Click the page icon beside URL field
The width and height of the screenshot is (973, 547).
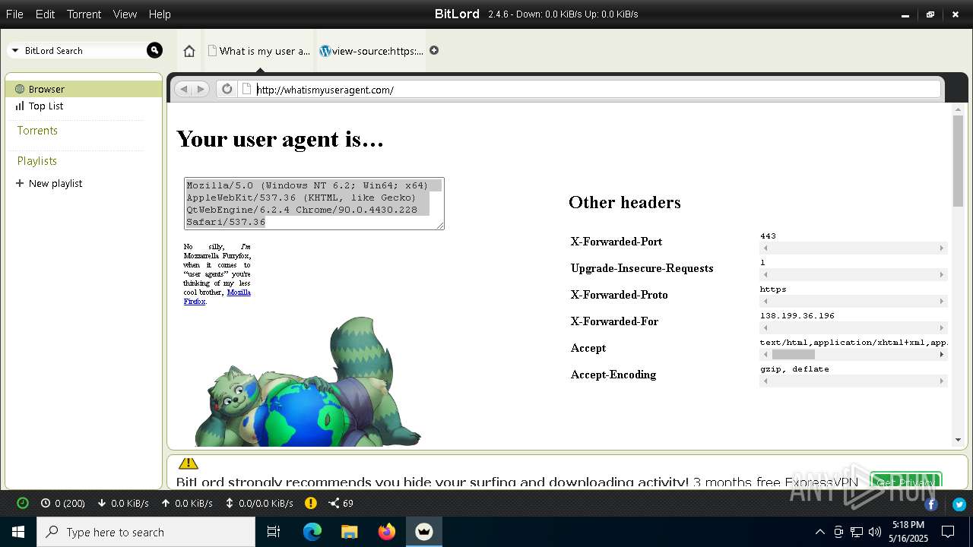click(x=246, y=89)
